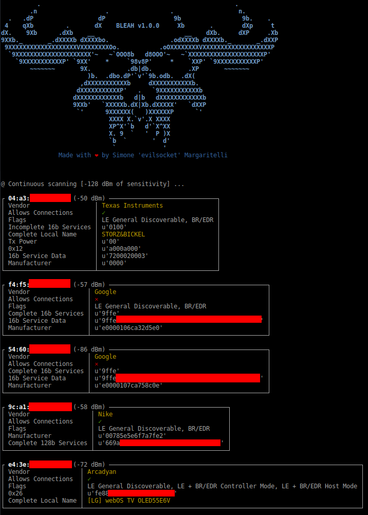Select the manufacturer value u'00785e5e6f7a7fe2'
The image size is (368, 515).
133,436
